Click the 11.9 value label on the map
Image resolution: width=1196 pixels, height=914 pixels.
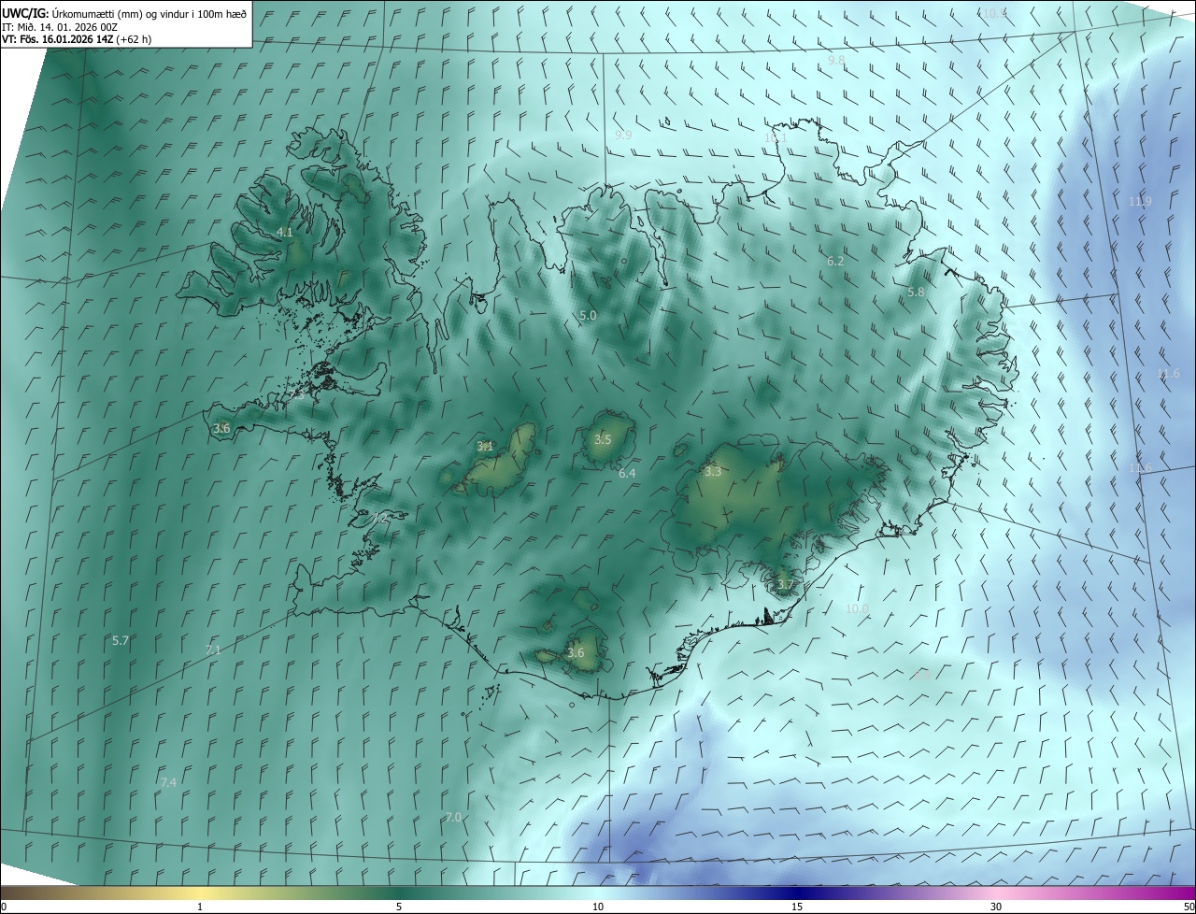click(x=1140, y=201)
